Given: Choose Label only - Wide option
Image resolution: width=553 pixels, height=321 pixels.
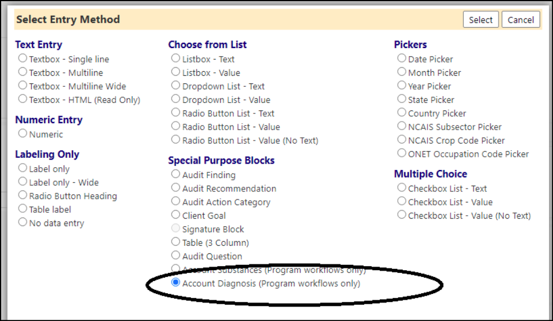Looking at the screenshot, I should [x=23, y=182].
